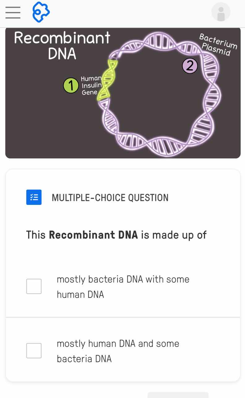Select the Recombinant DNA title in the image
The height and width of the screenshot is (398, 245).
(62, 45)
